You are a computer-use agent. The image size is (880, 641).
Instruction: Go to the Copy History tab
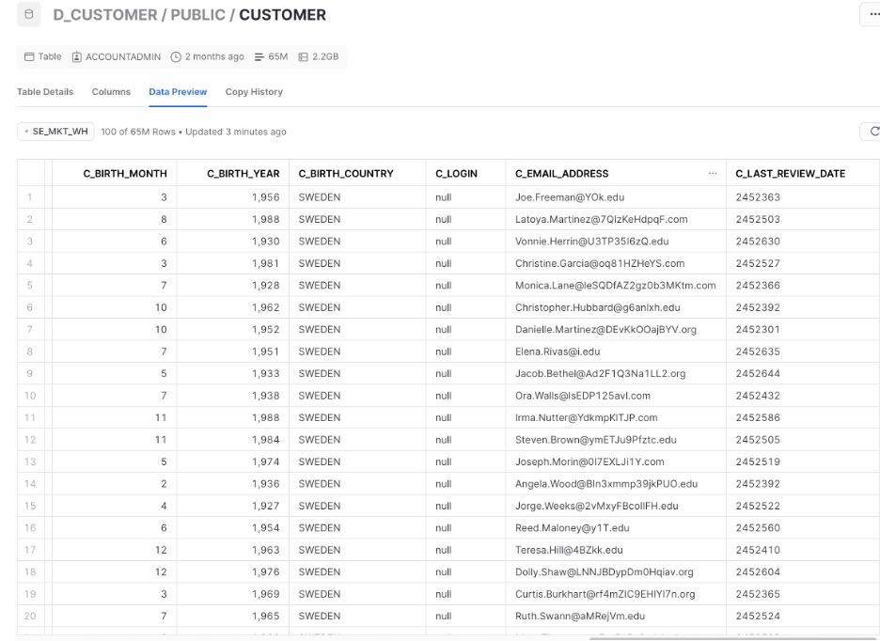pos(254,92)
